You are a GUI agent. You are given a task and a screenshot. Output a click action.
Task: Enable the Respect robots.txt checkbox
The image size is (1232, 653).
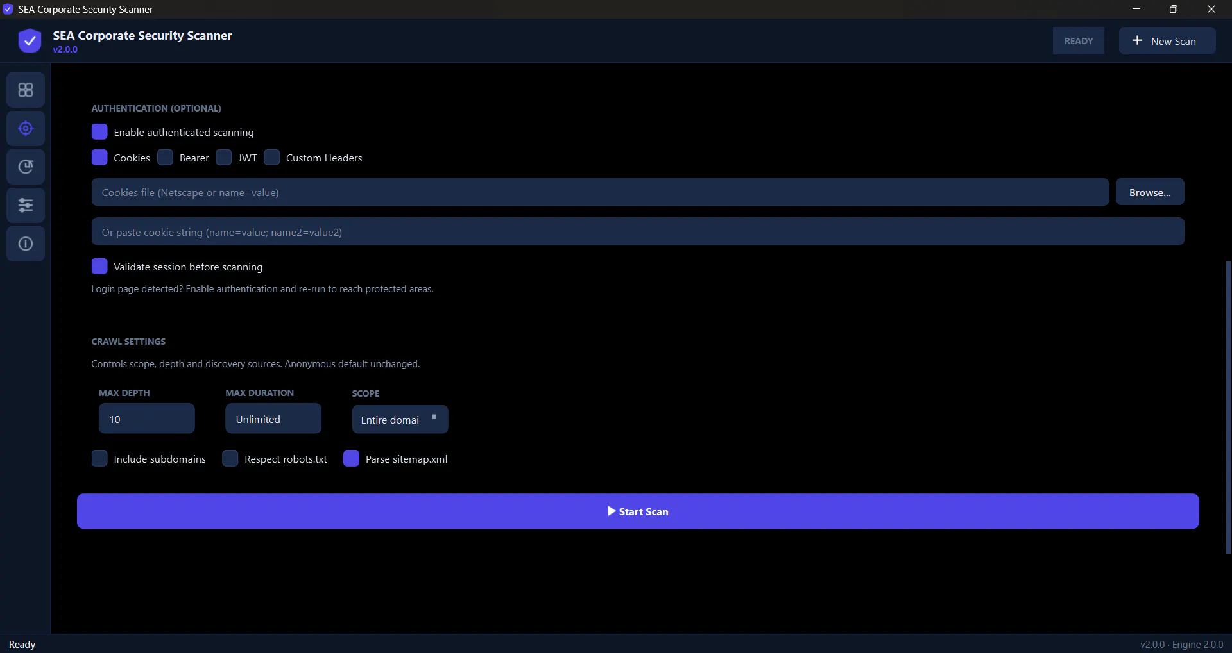pos(230,459)
